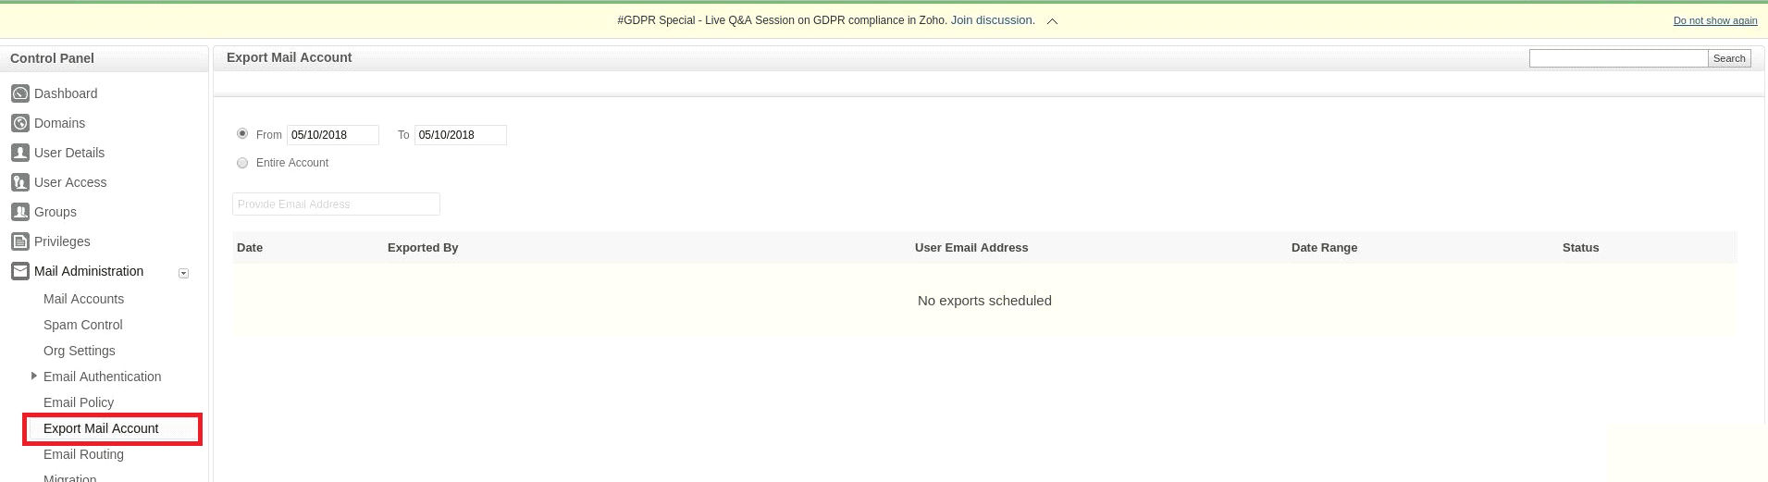1768x482 pixels.
Task: Open Spam Control in sidebar
Action: 82,325
